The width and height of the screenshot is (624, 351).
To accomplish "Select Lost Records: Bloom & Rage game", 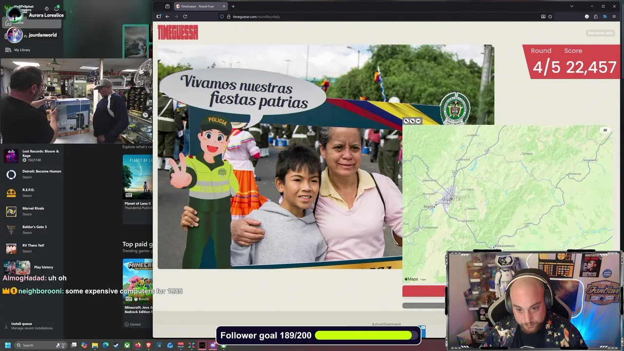I will pyautogui.click(x=32, y=156).
